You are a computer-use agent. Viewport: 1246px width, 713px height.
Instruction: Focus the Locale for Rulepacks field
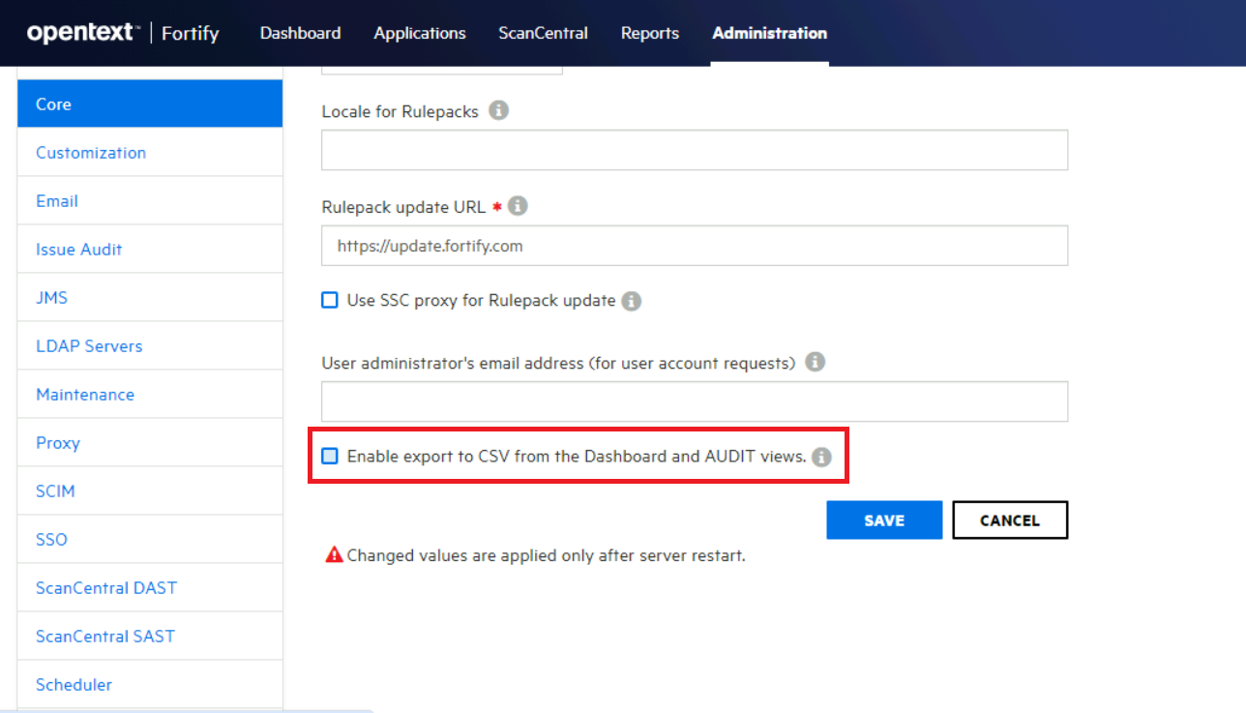[x=695, y=150]
